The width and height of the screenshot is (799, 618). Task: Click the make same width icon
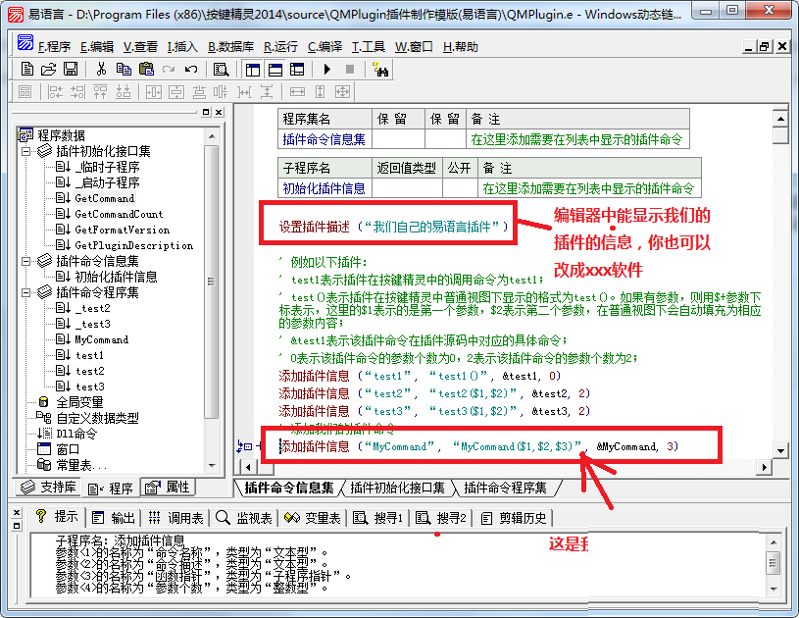pos(297,92)
